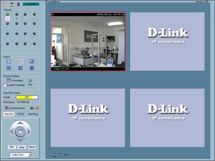This screenshot has height=161, width=215.
Task: Switch to the Pan/Tilt tab
Action: 9,114
